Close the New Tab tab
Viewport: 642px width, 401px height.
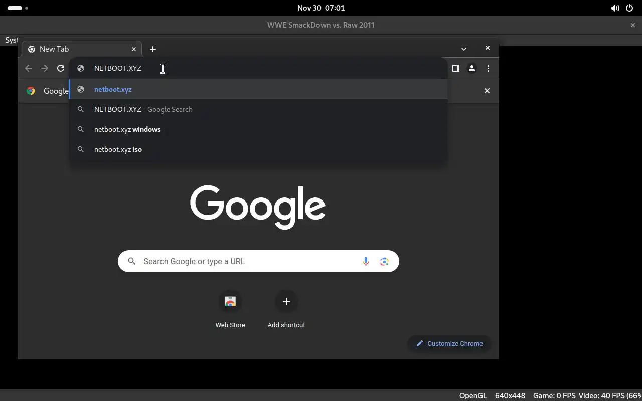tap(134, 49)
